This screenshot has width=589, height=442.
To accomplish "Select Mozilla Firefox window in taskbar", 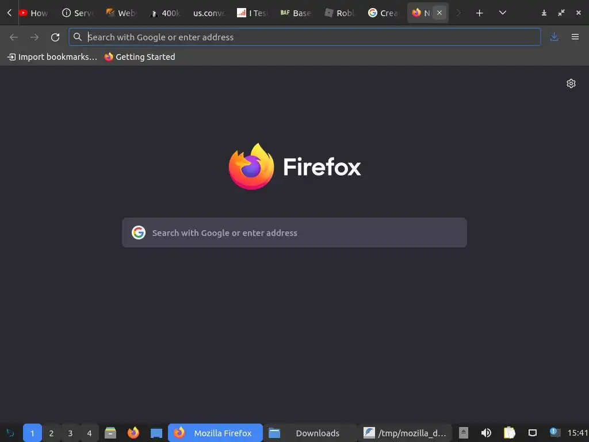I will point(215,433).
